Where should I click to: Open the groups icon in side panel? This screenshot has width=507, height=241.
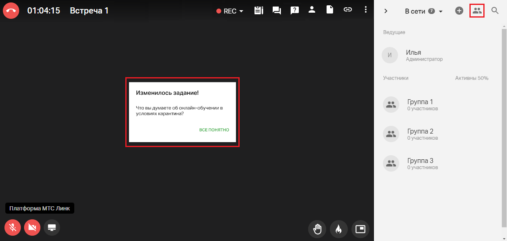click(x=477, y=11)
